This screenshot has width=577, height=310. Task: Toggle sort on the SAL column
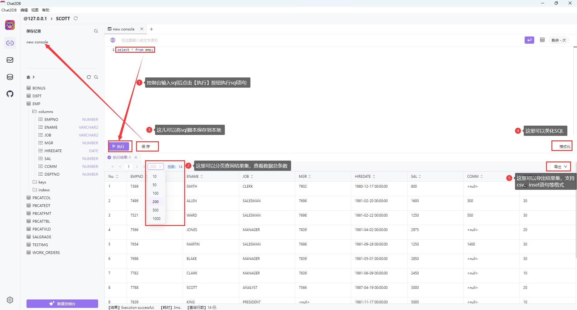coord(420,177)
